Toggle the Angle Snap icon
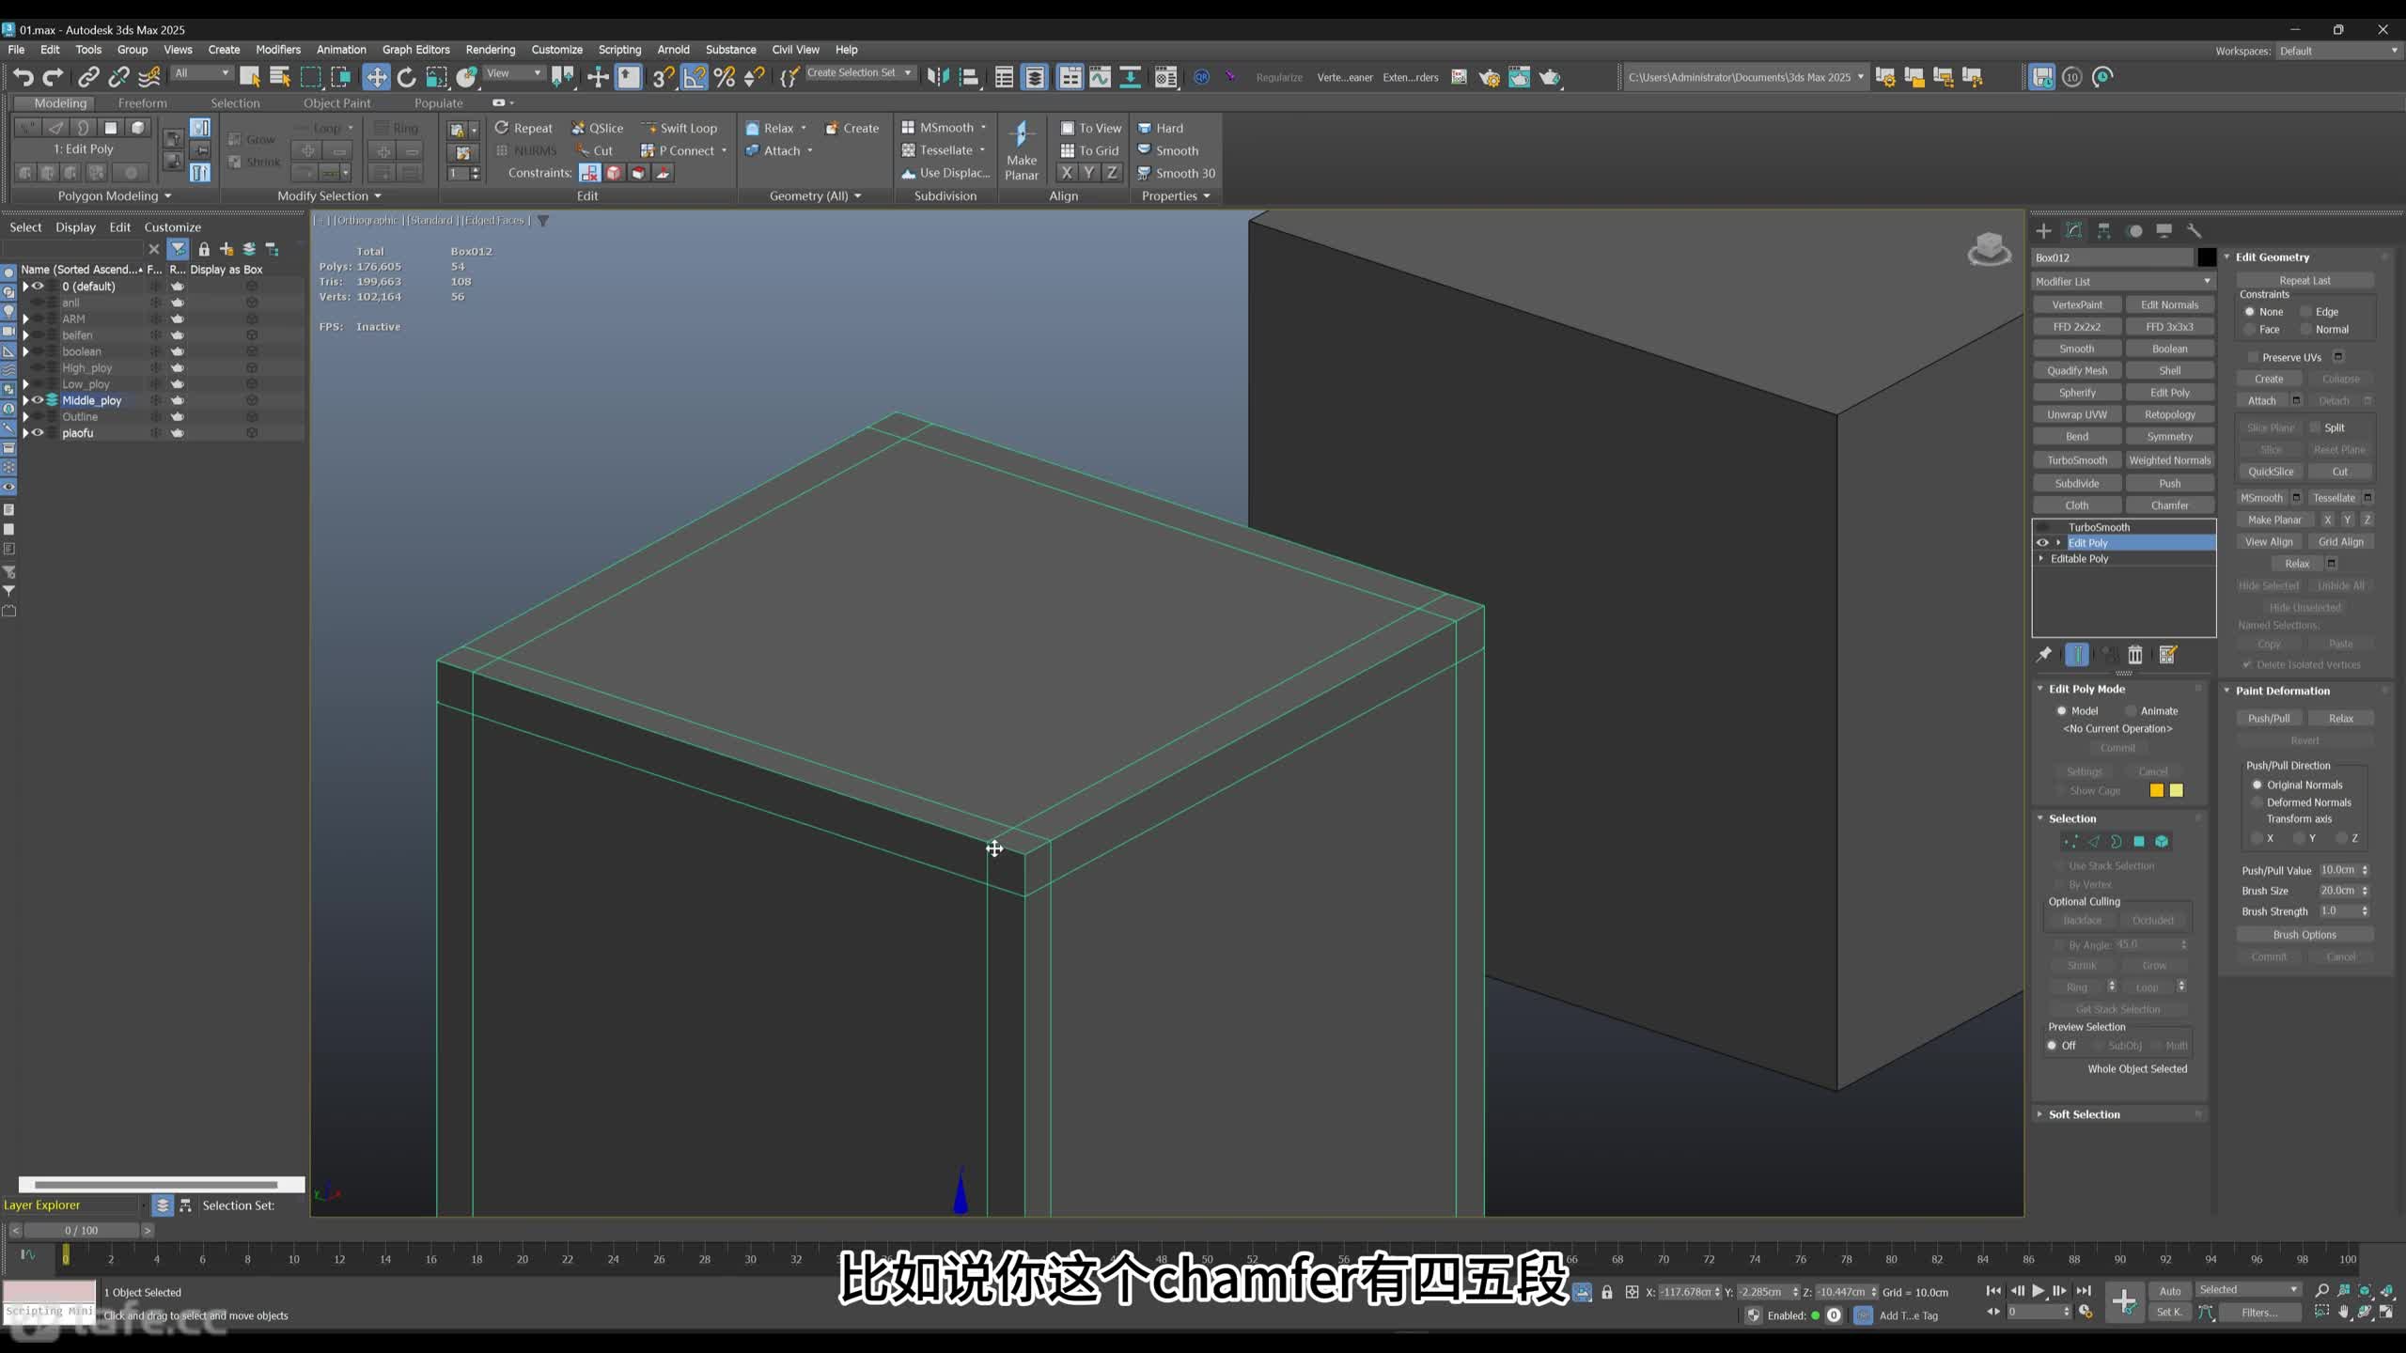 click(x=694, y=77)
